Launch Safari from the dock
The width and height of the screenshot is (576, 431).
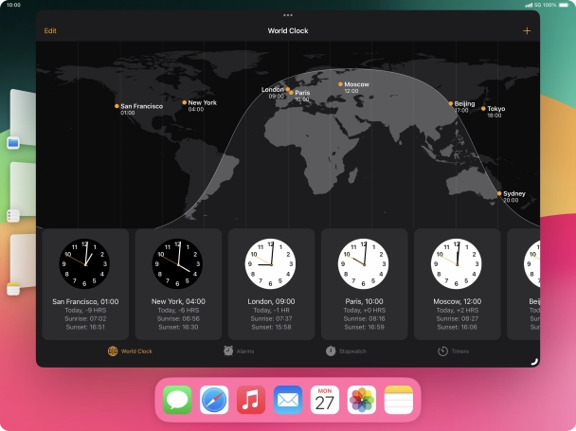point(214,400)
